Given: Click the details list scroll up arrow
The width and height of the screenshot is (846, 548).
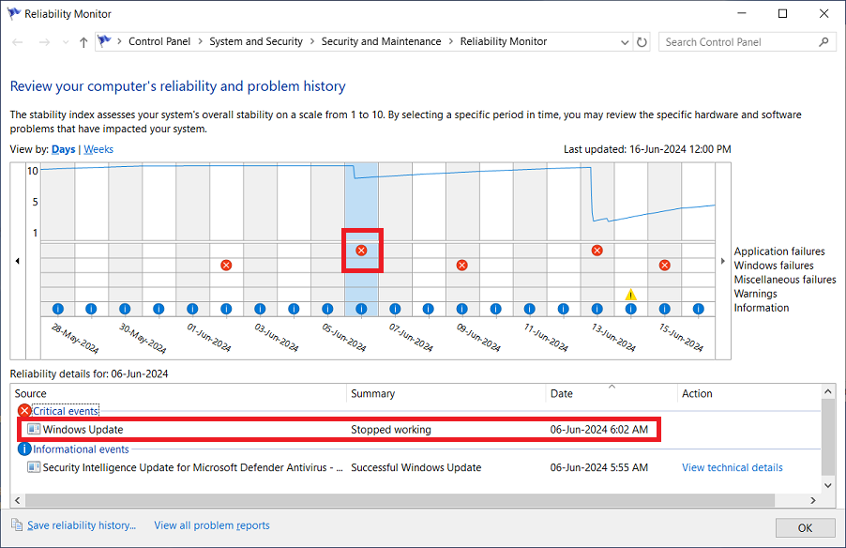Looking at the screenshot, I should click(827, 391).
